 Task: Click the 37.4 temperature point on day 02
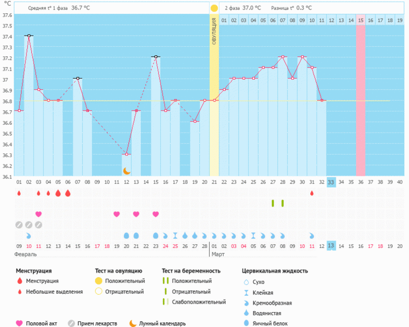tap(29, 36)
